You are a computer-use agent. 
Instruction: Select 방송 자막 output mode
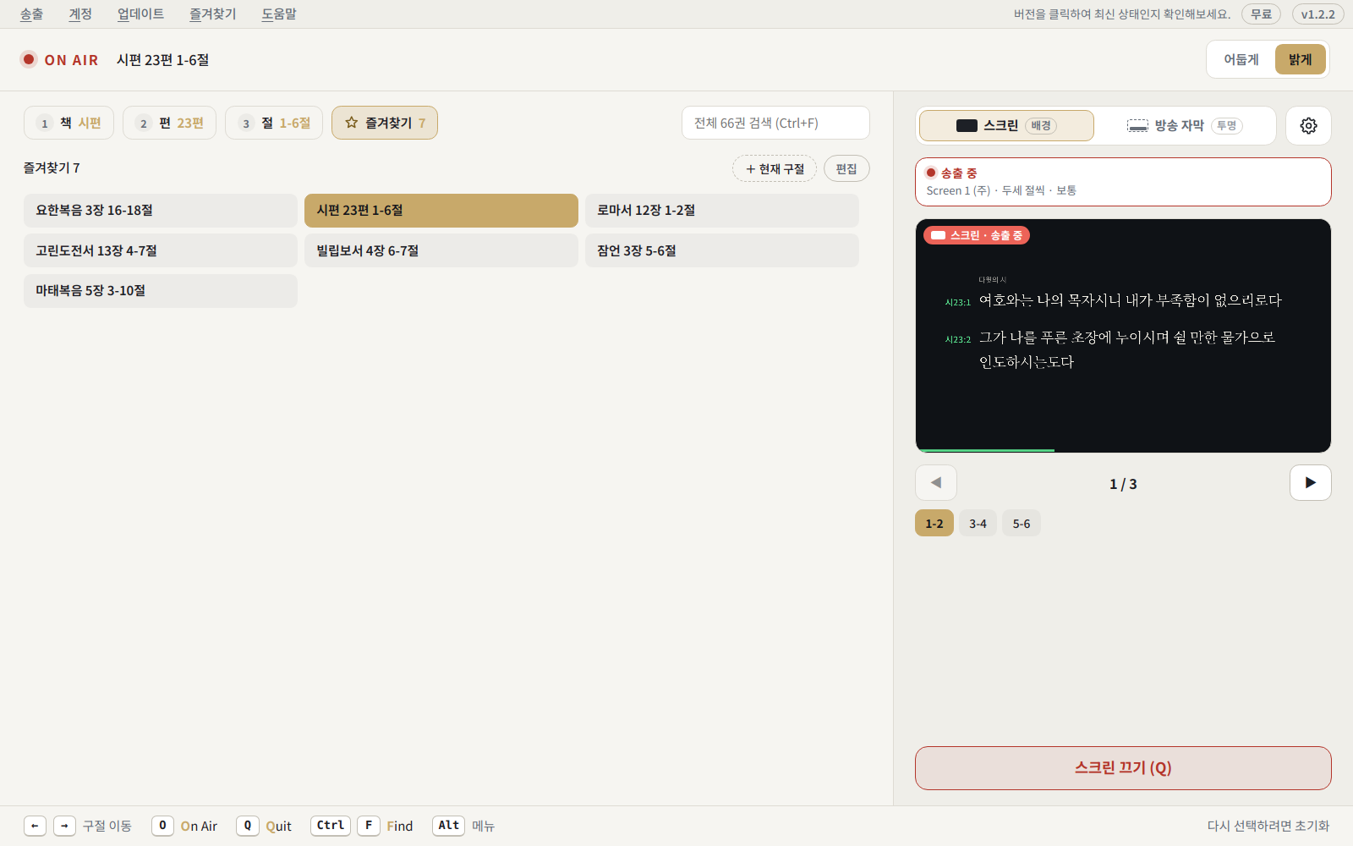tap(1184, 125)
